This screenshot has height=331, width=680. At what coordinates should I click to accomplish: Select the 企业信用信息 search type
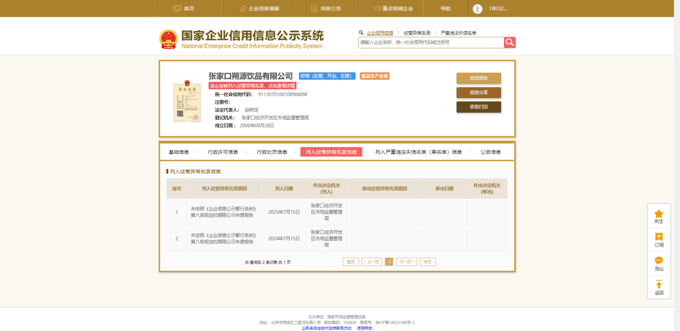coord(379,33)
